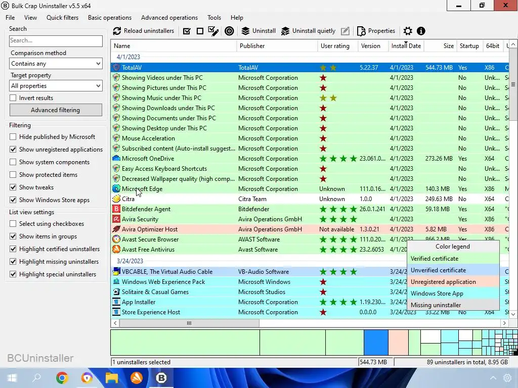
Task: Enable Hide published by Microsoft
Action: tap(13, 137)
